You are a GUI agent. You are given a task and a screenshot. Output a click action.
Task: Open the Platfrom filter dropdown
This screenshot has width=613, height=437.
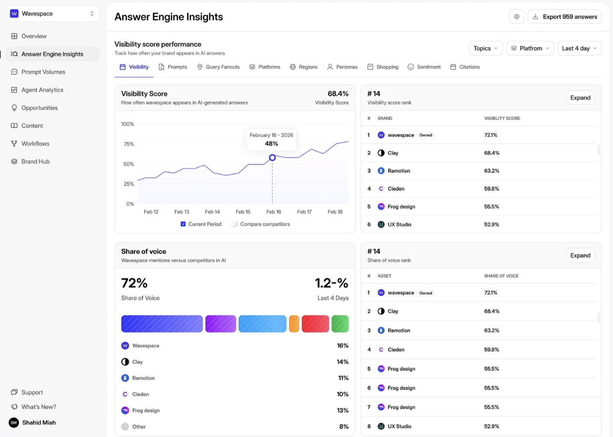pyautogui.click(x=530, y=48)
